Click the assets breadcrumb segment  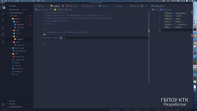click(x=46, y=10)
